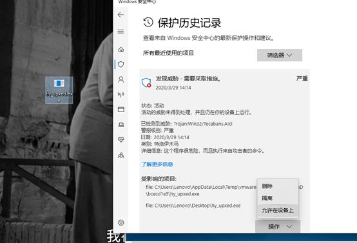Open Firewall & network protection icon
The image size is (357, 243).
(x=121, y=94)
